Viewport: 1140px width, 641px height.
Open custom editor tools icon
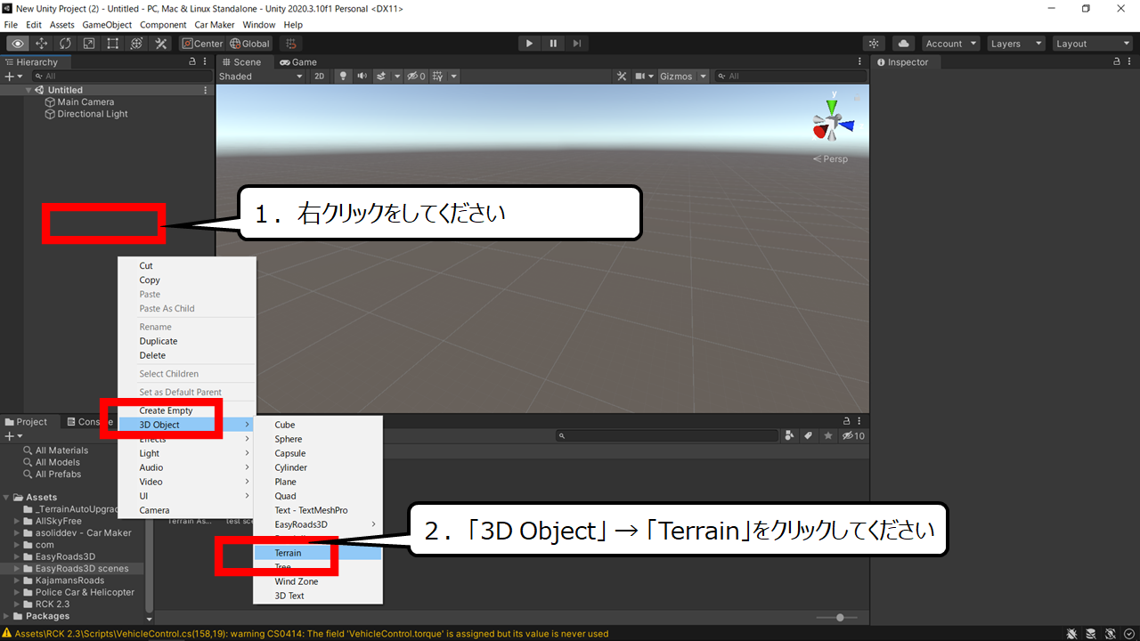coord(161,44)
